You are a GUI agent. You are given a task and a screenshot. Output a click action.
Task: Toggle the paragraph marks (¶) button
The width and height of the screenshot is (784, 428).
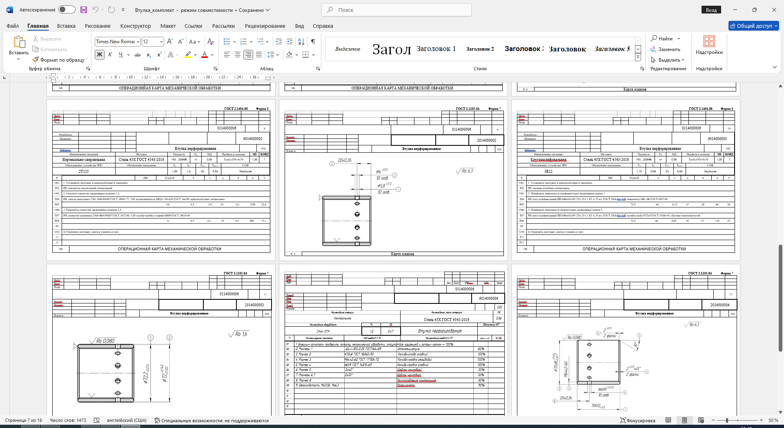(x=313, y=42)
